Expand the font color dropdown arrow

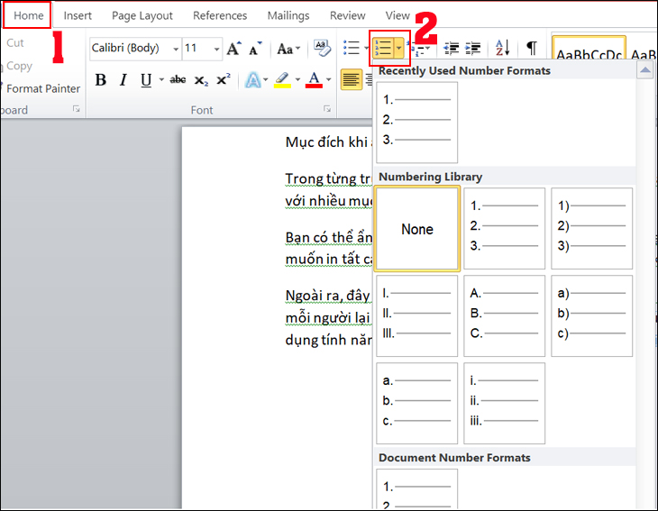(x=329, y=79)
